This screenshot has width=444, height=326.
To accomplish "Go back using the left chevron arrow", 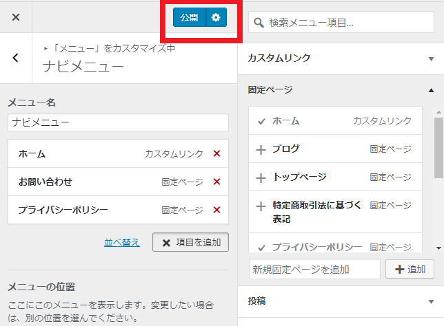I will click(x=16, y=58).
